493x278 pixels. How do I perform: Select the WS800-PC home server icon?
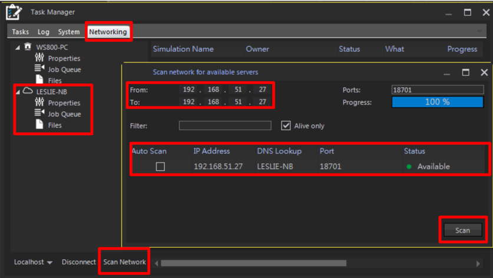(x=28, y=47)
